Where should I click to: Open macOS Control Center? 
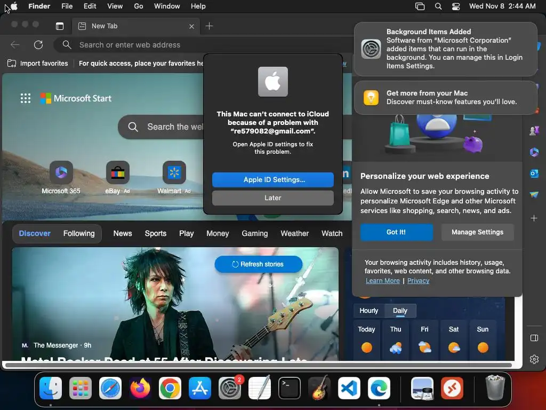coord(456,6)
